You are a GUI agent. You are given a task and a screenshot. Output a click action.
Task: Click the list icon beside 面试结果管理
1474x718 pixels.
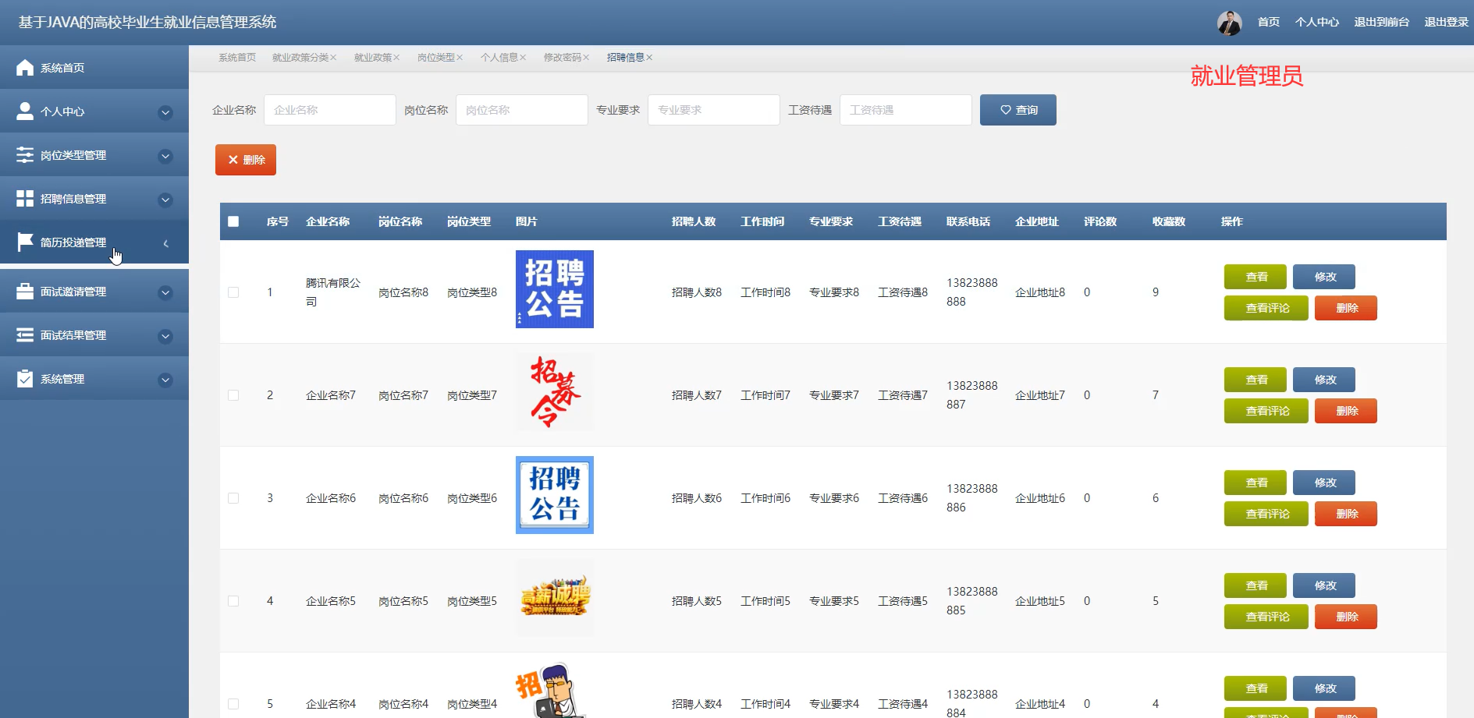25,334
